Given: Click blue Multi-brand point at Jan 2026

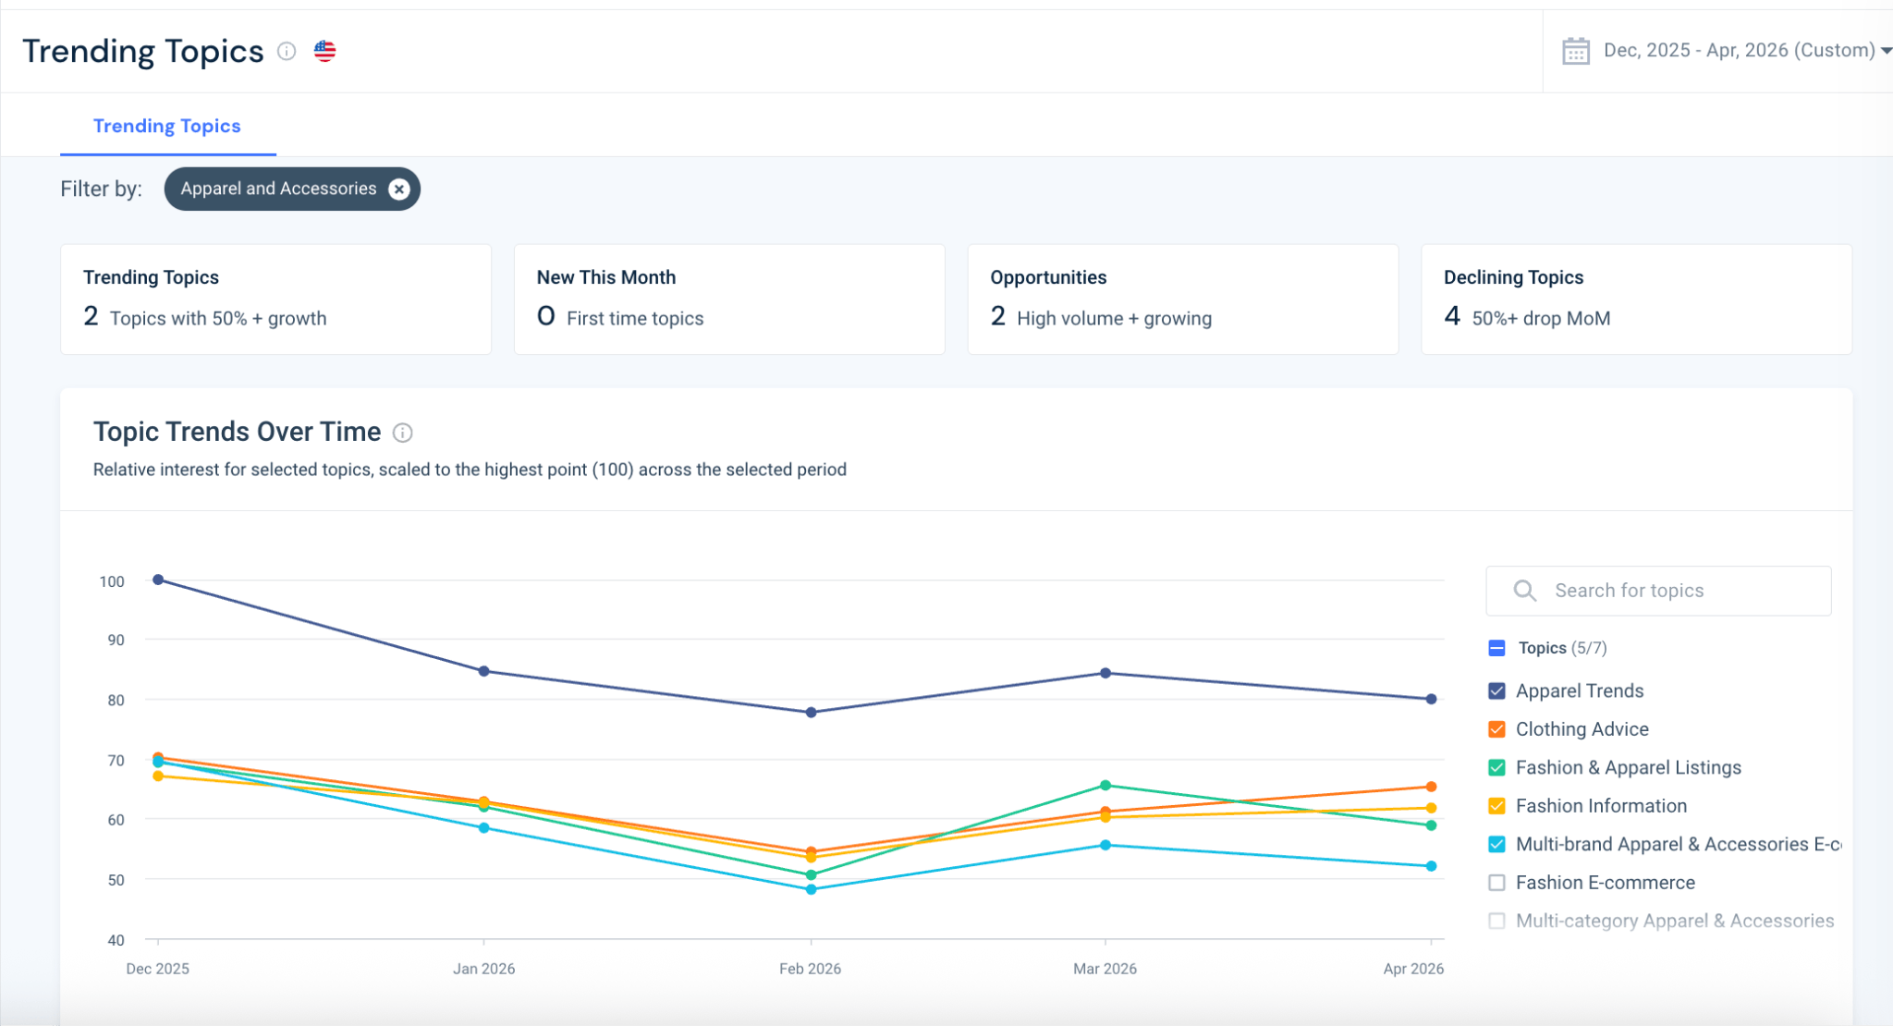Looking at the screenshot, I should 483,827.
